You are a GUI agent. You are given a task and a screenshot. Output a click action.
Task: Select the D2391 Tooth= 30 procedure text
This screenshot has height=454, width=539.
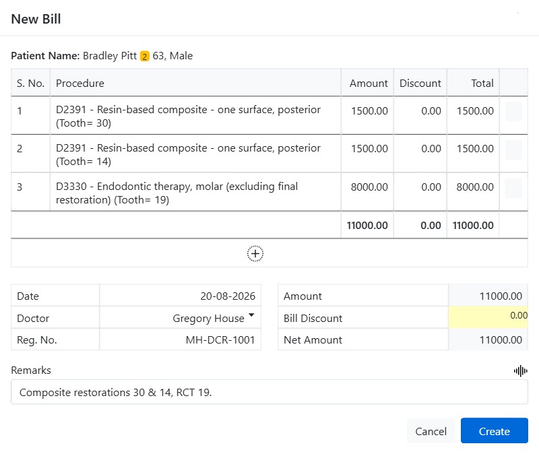188,116
